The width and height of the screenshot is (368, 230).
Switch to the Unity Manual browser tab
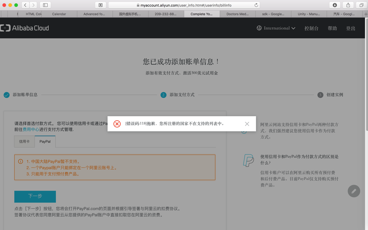pos(309,14)
